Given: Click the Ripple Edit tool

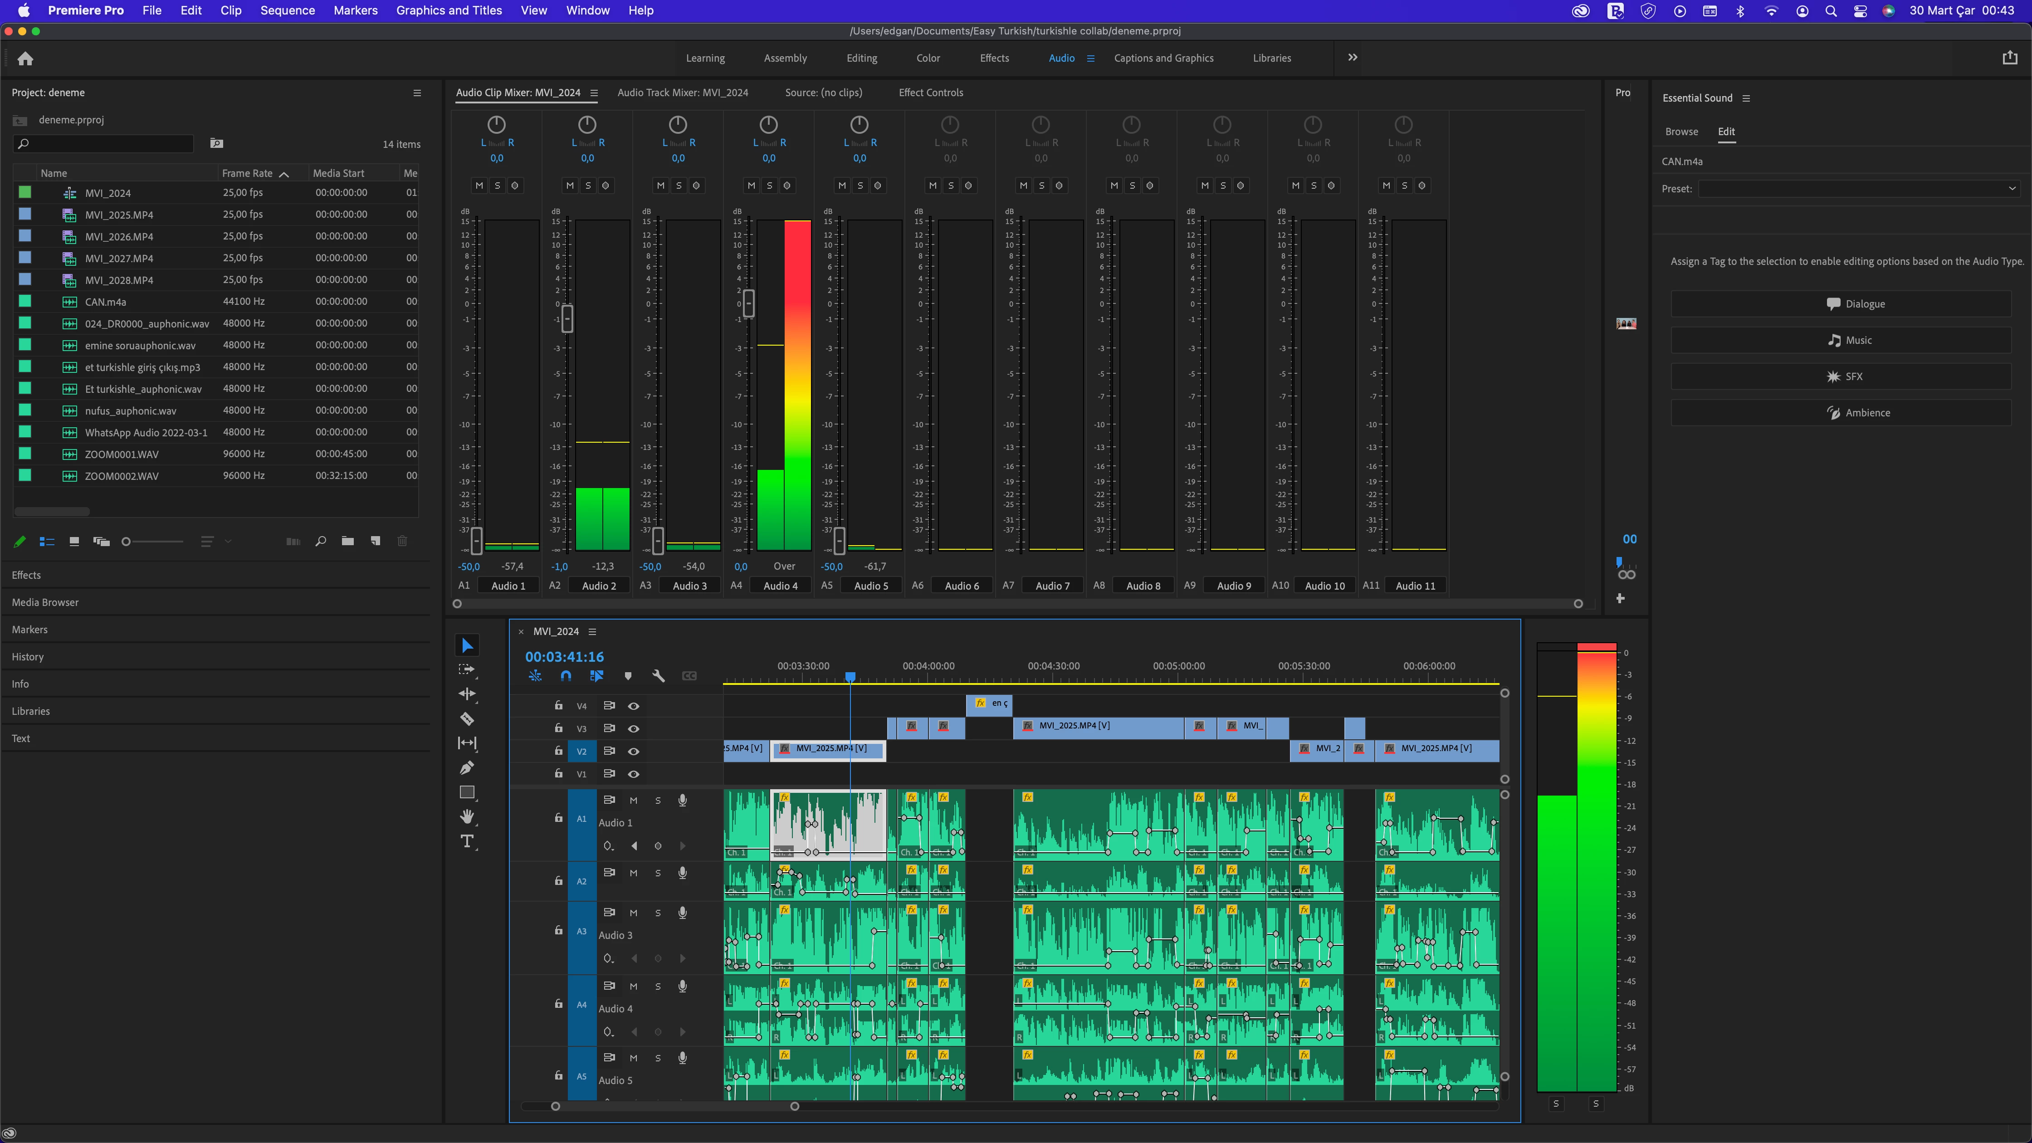Looking at the screenshot, I should click(x=467, y=694).
